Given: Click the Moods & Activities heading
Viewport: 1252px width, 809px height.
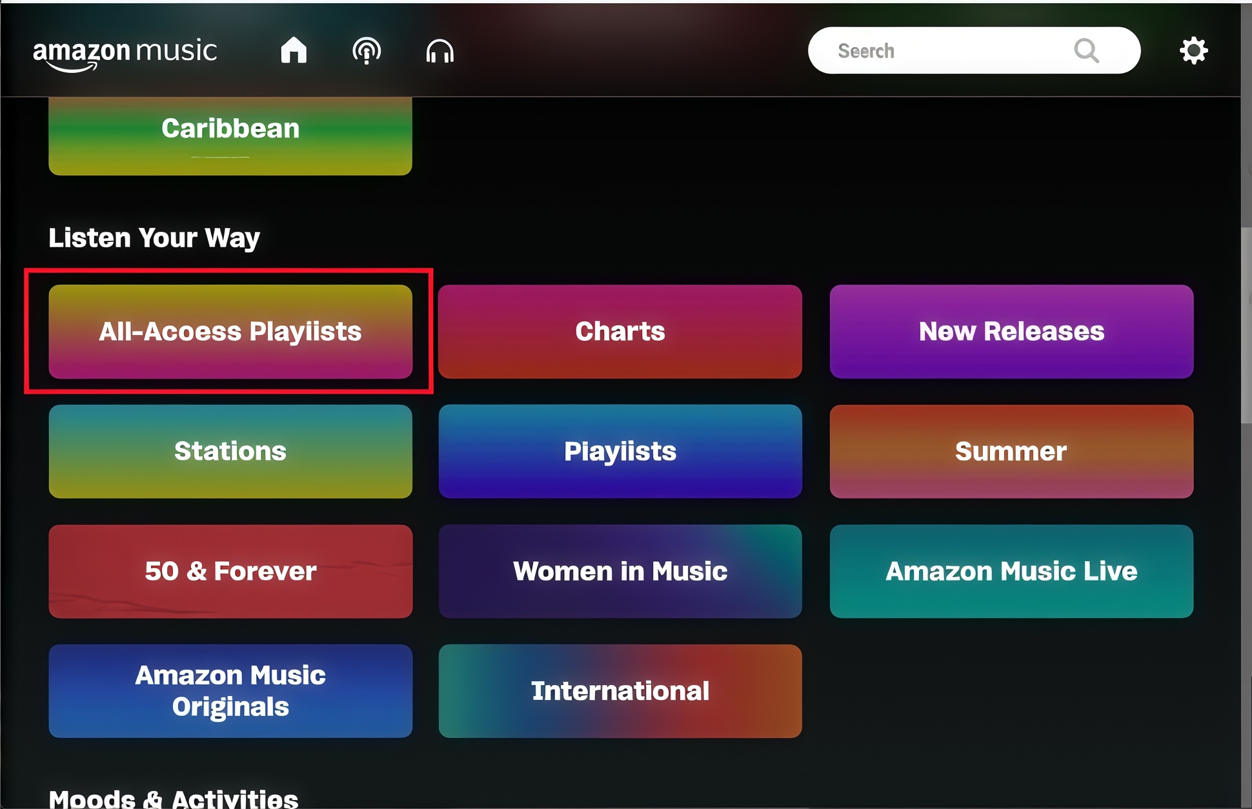Looking at the screenshot, I should click(x=174, y=799).
